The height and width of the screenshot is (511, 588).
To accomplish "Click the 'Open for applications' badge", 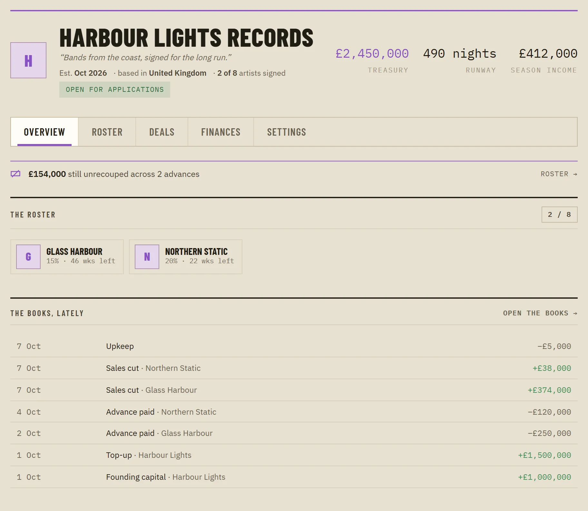I will 115,90.
